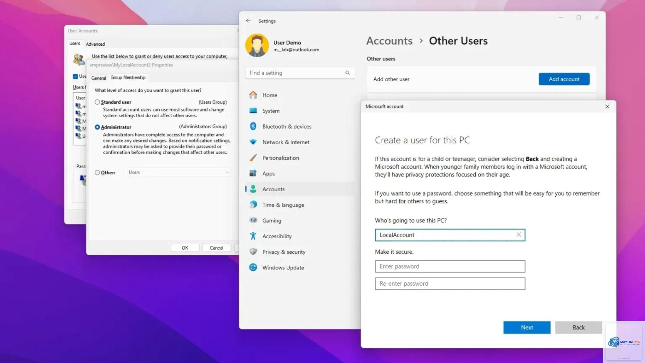Open the Advanced tab in User Accounts
This screenshot has height=363, width=645.
95,44
